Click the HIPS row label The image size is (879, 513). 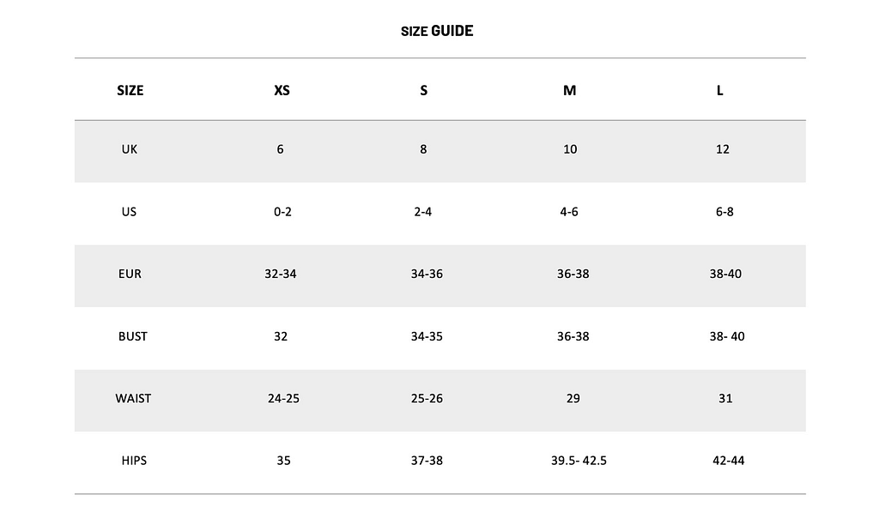coord(134,461)
